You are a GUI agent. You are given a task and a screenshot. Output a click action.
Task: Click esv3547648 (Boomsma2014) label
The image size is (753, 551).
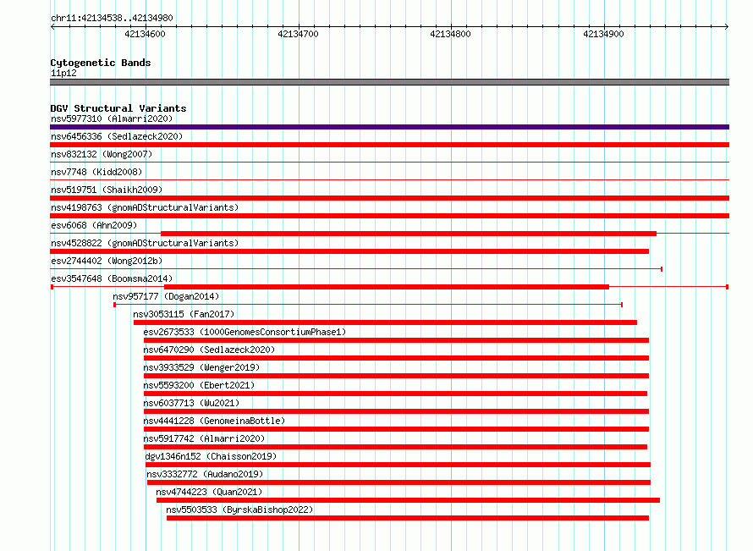coord(112,278)
